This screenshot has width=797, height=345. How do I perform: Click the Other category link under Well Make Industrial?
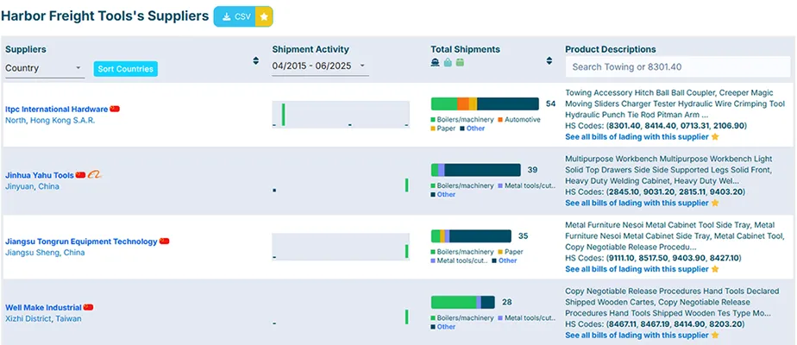pos(446,327)
